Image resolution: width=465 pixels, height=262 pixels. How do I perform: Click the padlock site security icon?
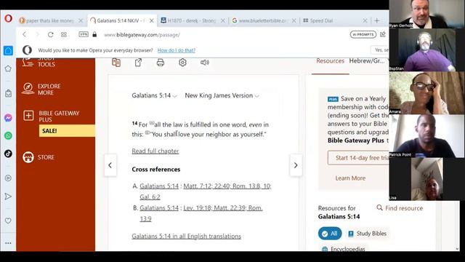(x=94, y=34)
